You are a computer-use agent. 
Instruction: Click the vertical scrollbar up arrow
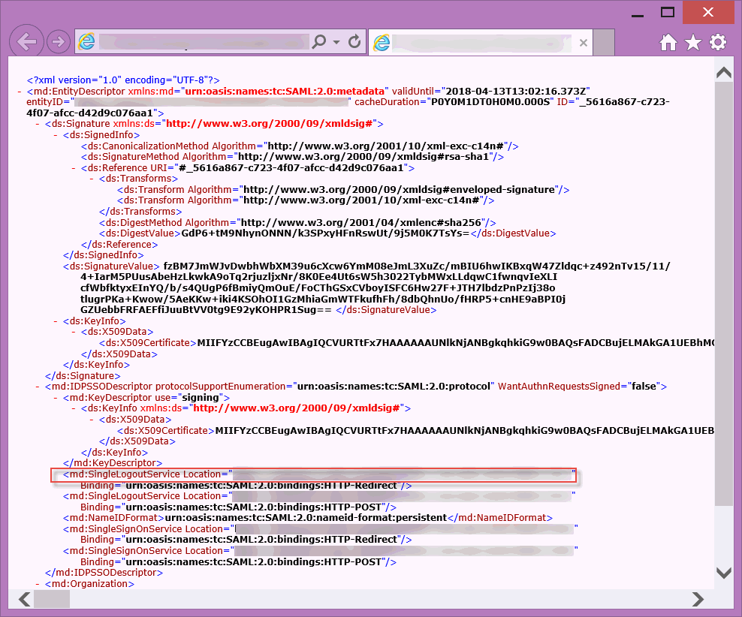[x=724, y=74]
